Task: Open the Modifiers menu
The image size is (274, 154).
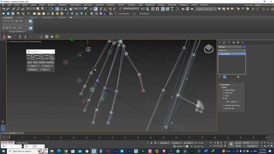Action: point(51,5)
